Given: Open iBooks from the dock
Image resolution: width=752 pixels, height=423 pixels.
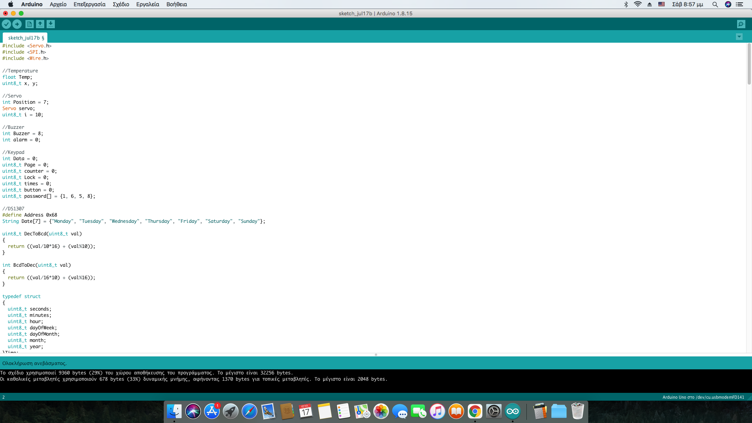Looking at the screenshot, I should tap(456, 411).
